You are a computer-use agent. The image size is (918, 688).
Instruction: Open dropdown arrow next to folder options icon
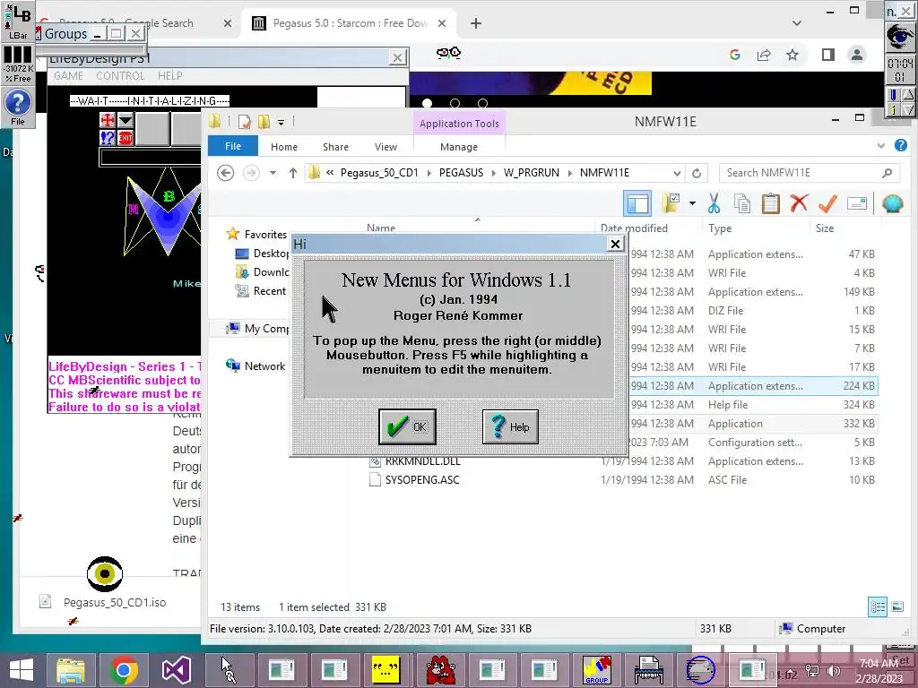pyautogui.click(x=692, y=203)
